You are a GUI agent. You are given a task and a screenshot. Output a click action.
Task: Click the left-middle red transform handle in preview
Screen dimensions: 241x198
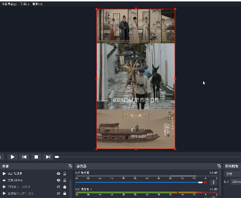pos(97,79)
